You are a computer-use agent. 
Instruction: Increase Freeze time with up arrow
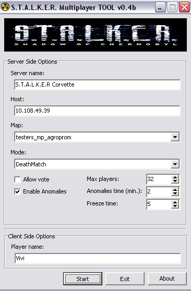click(x=175, y=202)
